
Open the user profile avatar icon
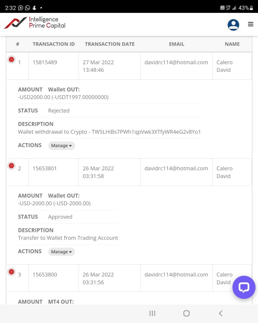233,25
